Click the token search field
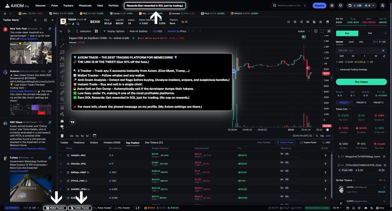392x211 pixels. click(290, 6)
